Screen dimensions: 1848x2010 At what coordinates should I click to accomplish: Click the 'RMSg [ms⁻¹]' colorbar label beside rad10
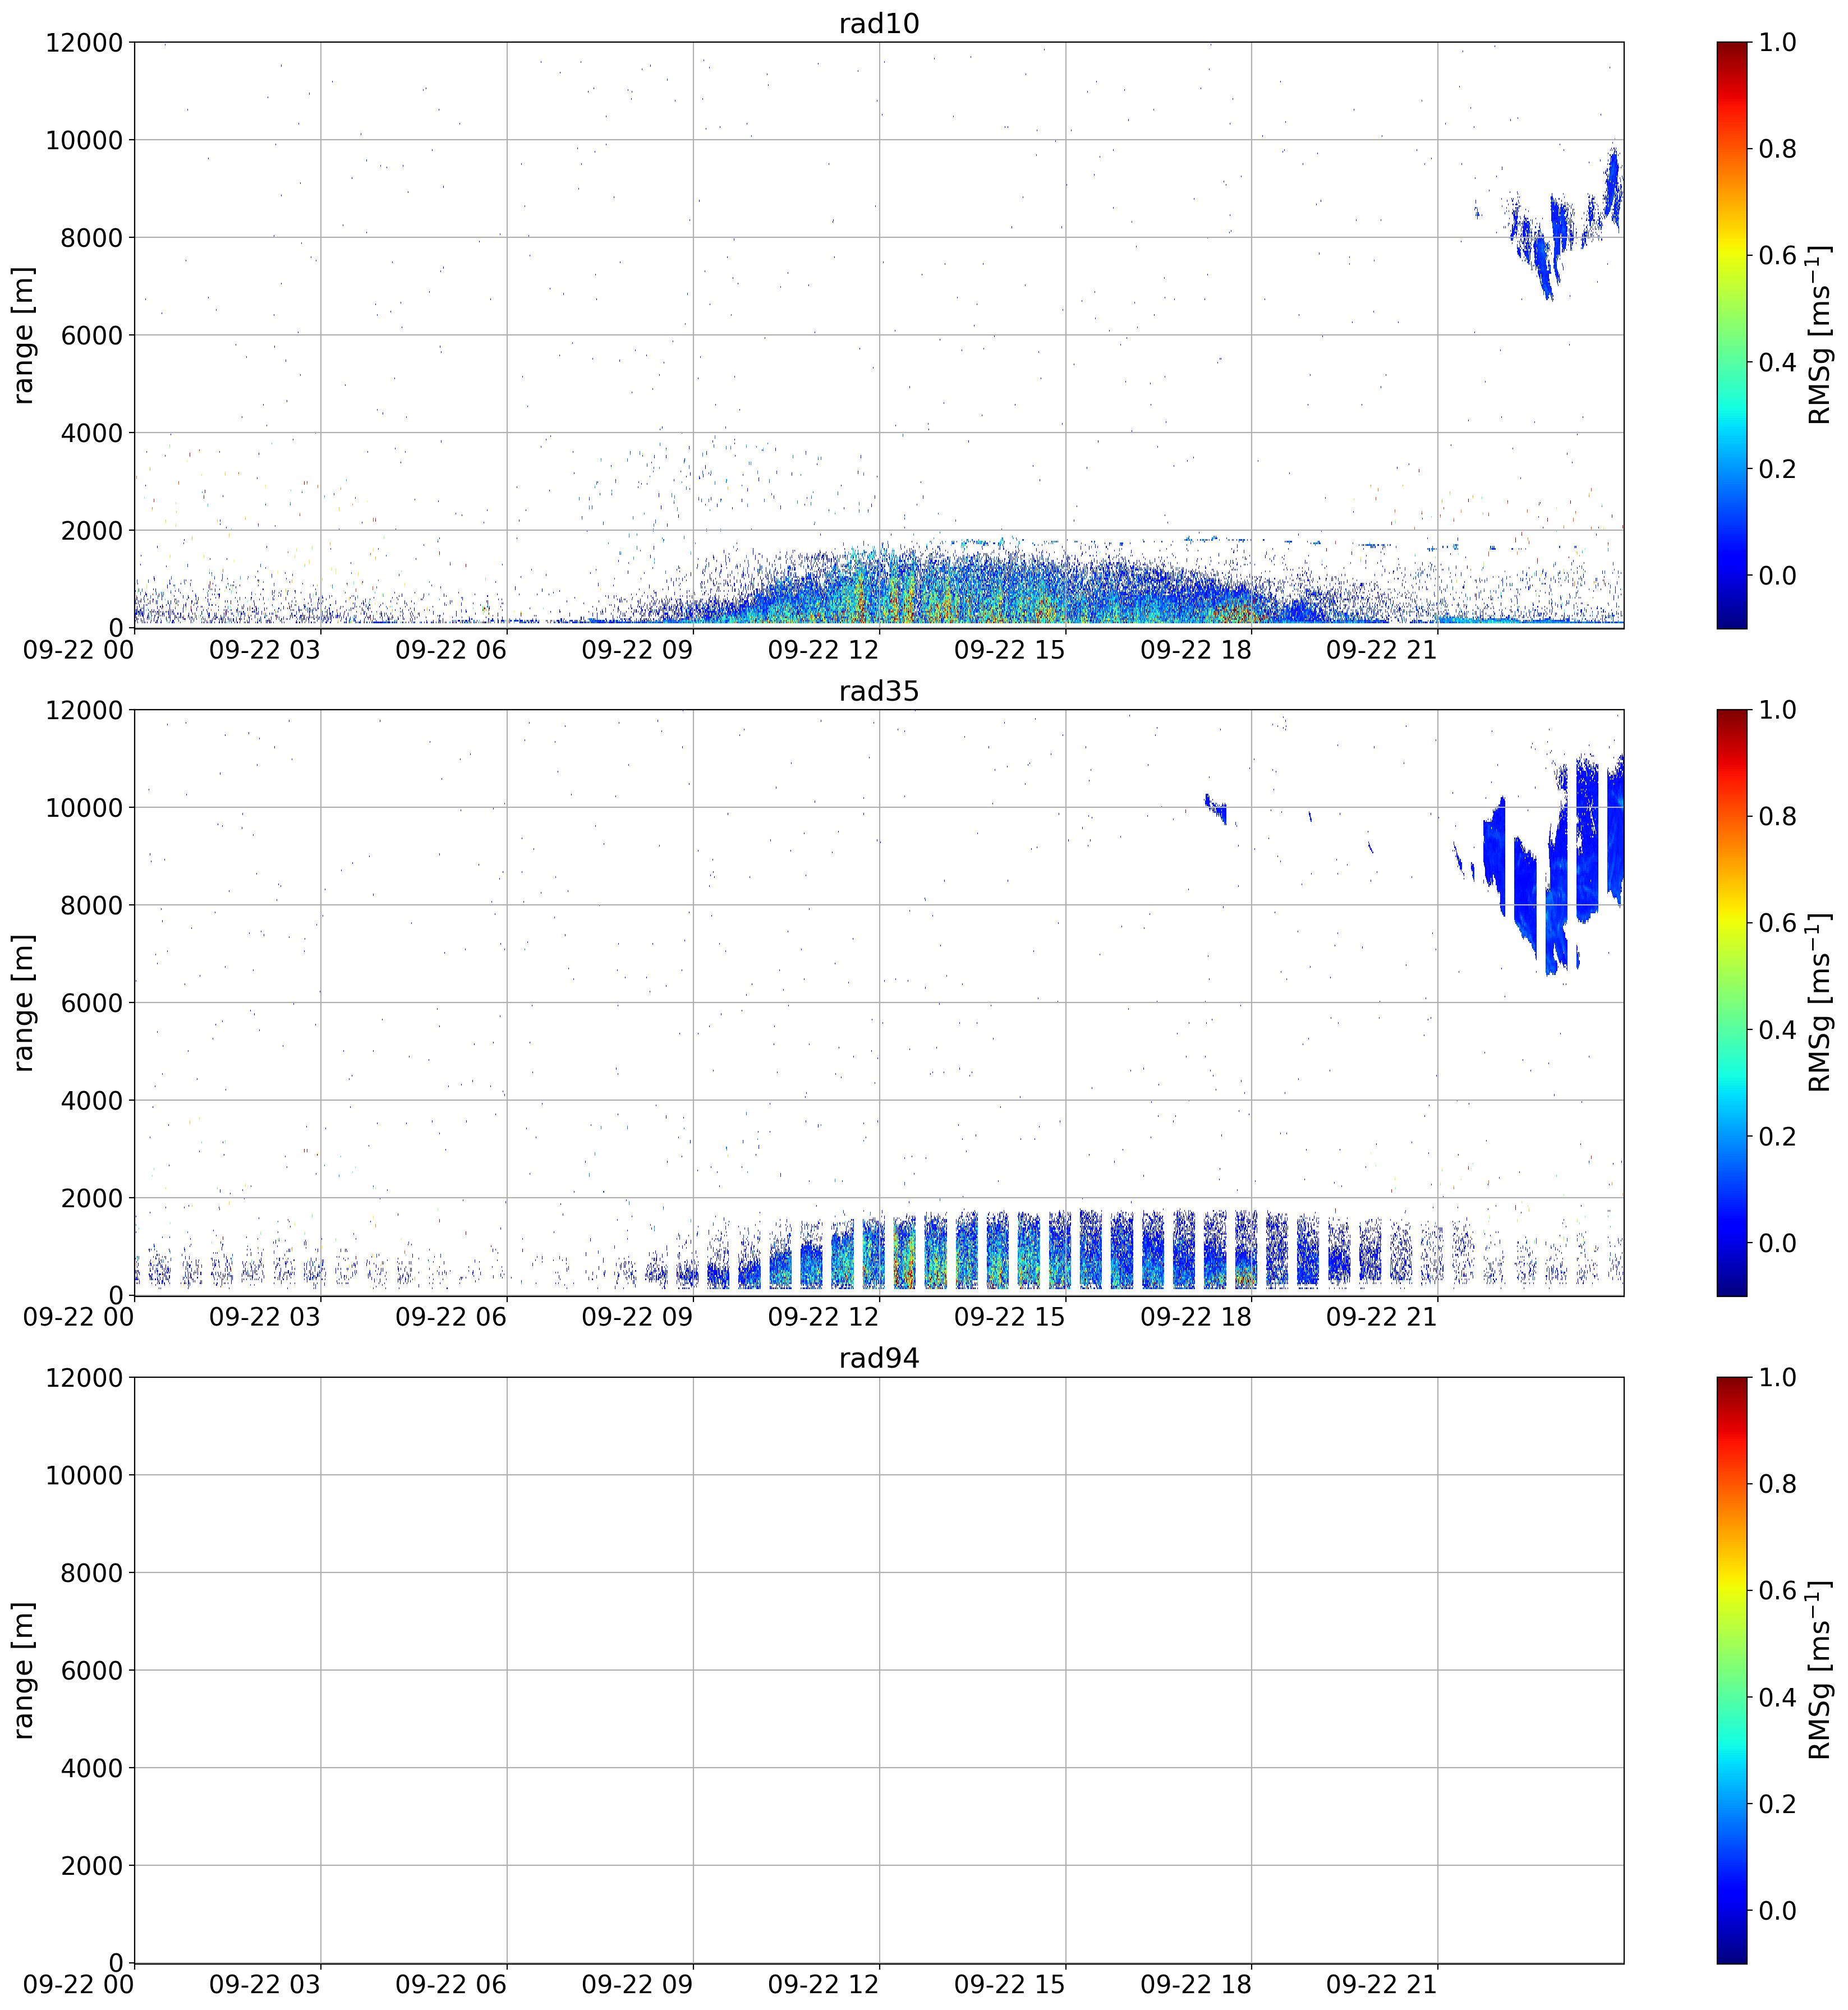click(x=1819, y=335)
